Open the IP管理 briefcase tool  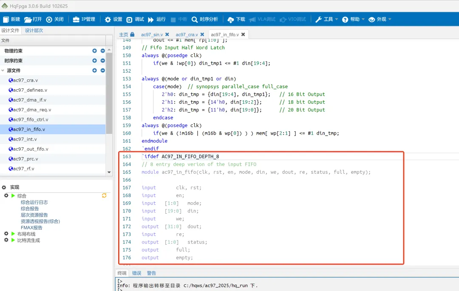pyautogui.click(x=76, y=20)
